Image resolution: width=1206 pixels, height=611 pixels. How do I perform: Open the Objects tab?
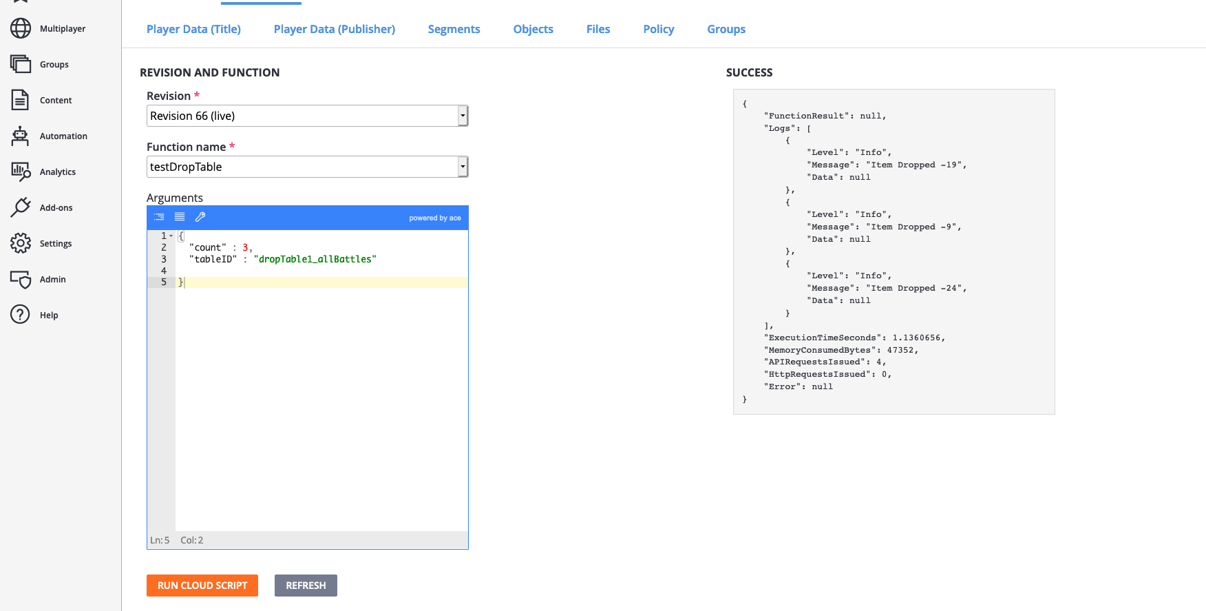pyautogui.click(x=533, y=29)
